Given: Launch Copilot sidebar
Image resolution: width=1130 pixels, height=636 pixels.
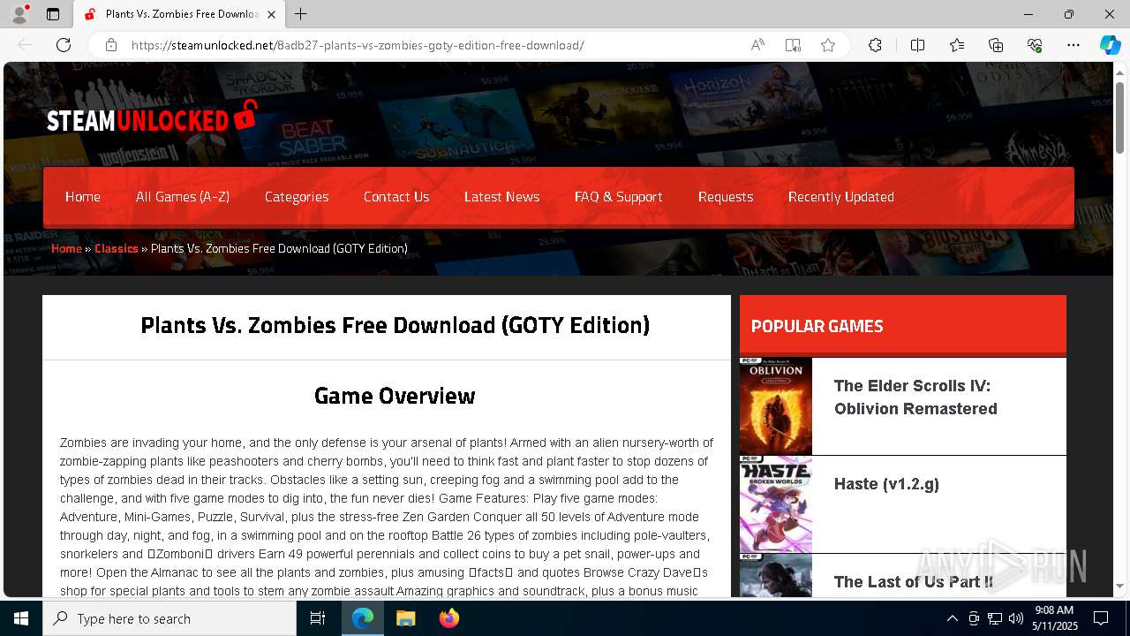Looking at the screenshot, I should pyautogui.click(x=1110, y=45).
